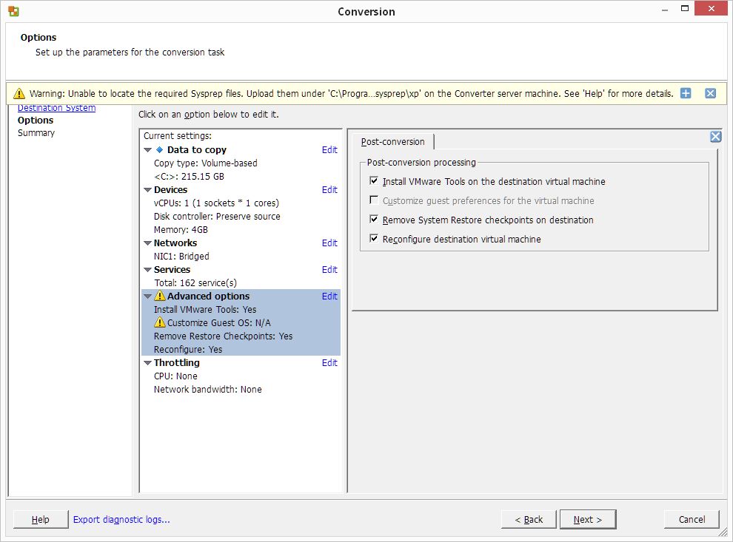
Task: Click the blue diamond icon beside Data to copy
Action: click(159, 150)
